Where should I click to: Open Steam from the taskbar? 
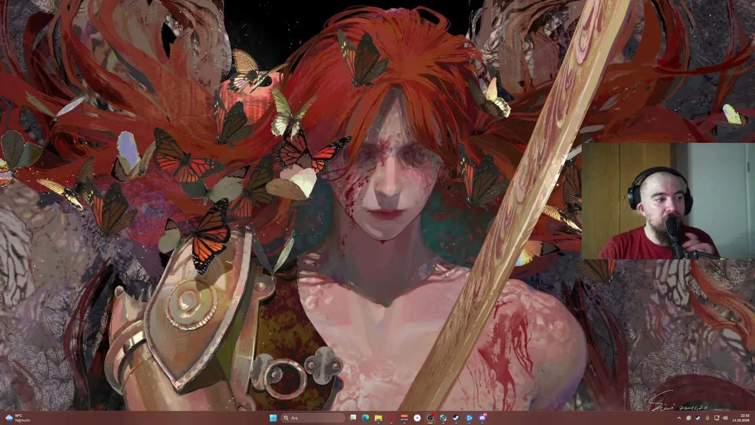[456, 418]
